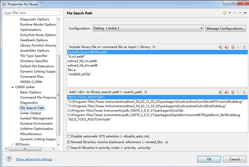The width and height of the screenshot is (249, 167).
Task: Click Edit icon for library file list
Action: pos(233,47)
